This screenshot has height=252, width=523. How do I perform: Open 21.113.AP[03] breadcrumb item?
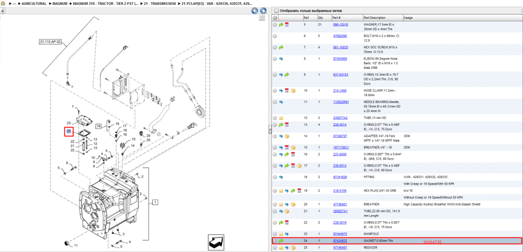pyautogui.click(x=216, y=3)
